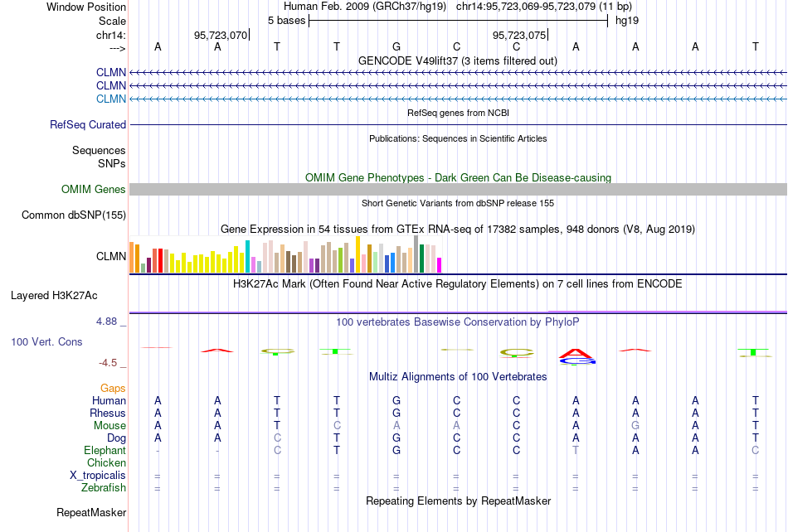
Task: Click the Layered H3K27Ac label
Action: 54,296
